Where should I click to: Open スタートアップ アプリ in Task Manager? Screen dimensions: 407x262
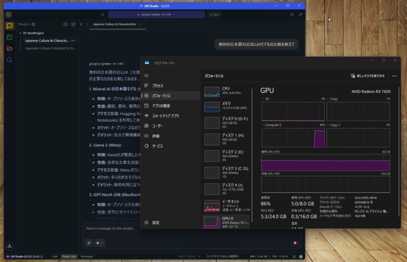[x=170, y=116]
